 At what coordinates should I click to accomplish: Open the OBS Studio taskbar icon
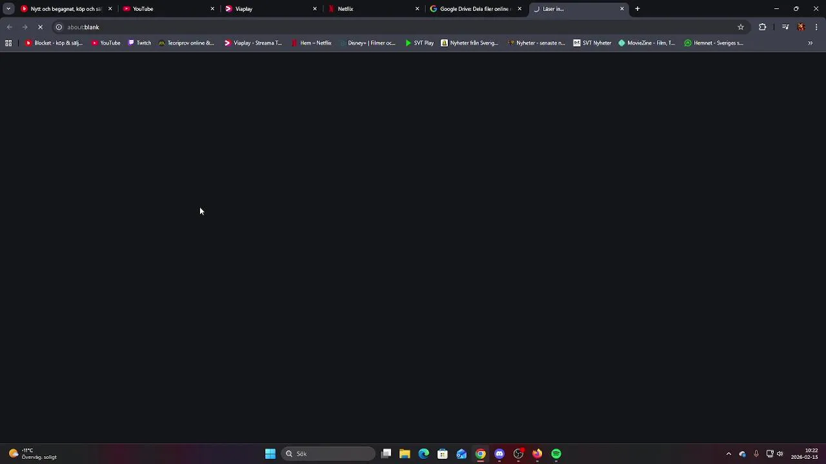pos(518,454)
